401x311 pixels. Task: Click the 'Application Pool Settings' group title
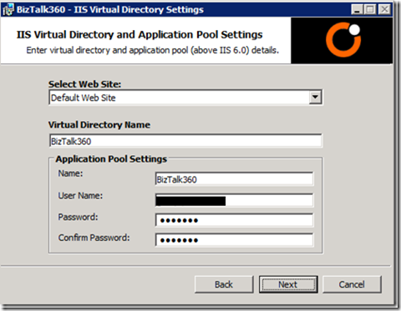pyautogui.click(x=111, y=159)
